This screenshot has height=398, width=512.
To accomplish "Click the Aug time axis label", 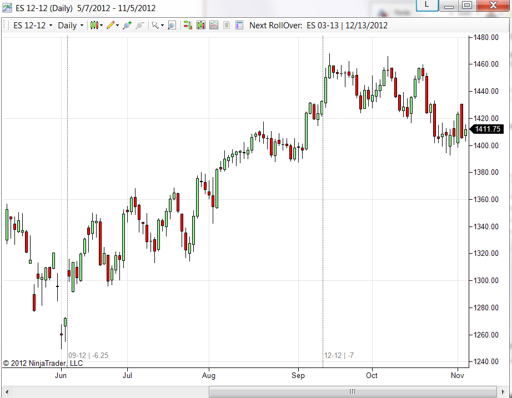I will (209, 375).
